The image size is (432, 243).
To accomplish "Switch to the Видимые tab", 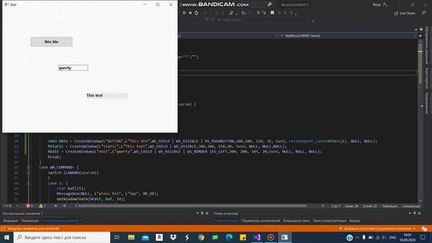I will click(x=11, y=221).
